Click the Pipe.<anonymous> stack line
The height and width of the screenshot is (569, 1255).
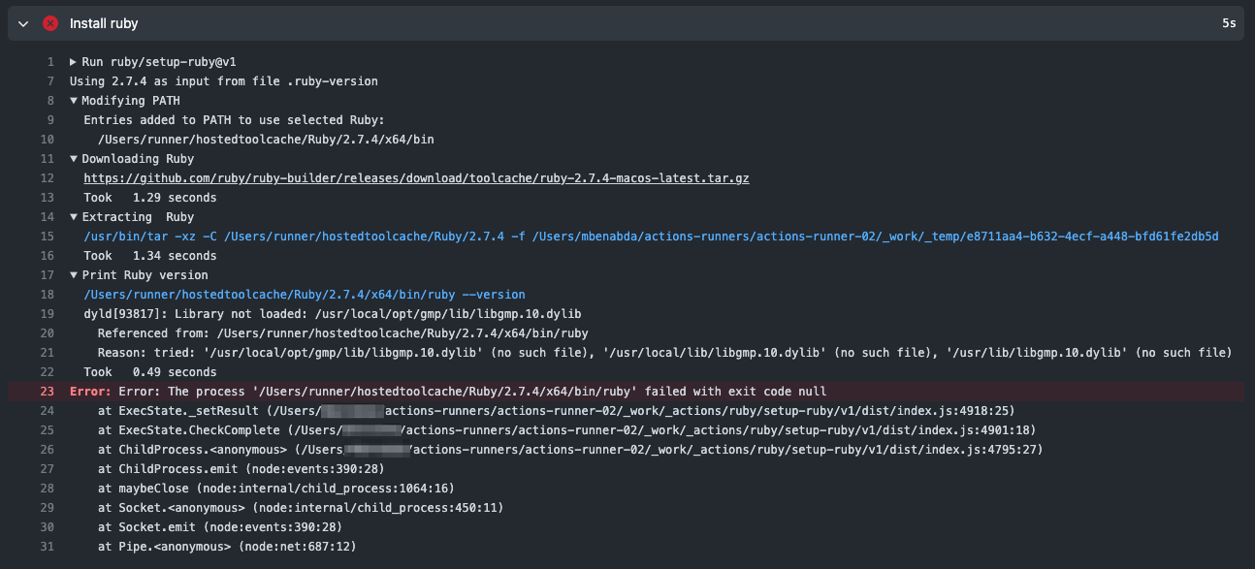click(x=227, y=547)
